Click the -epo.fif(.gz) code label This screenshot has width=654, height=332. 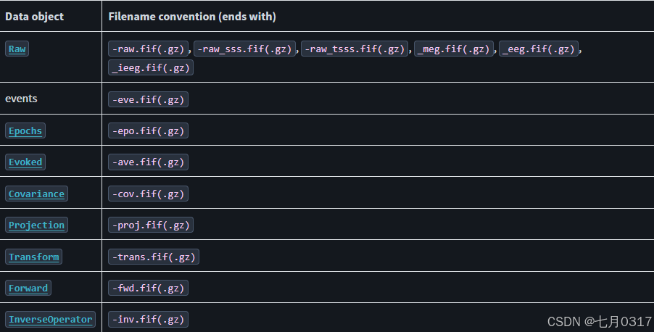[148, 131]
